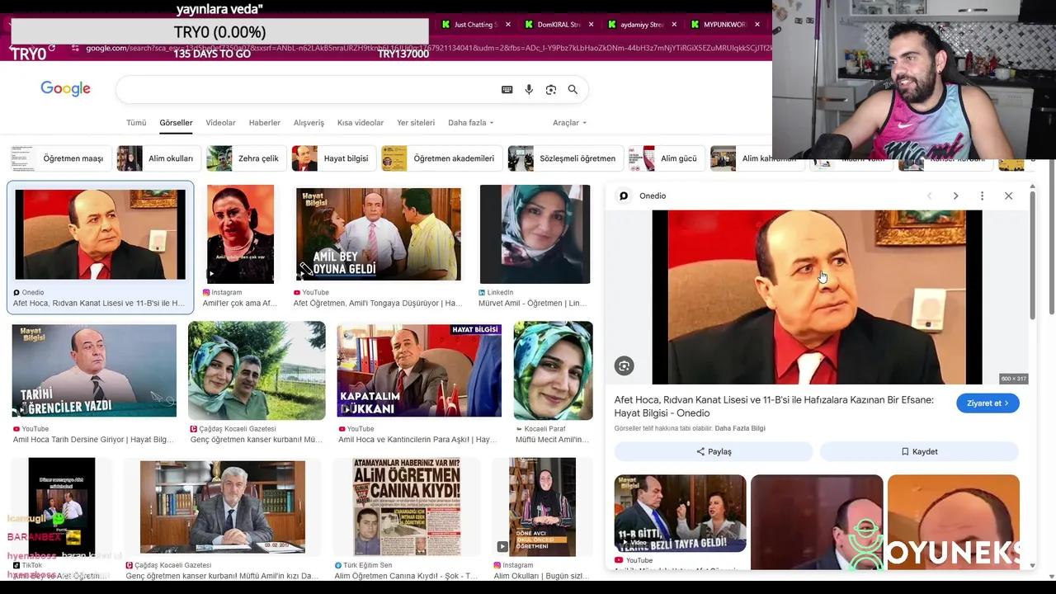Close the aydamiyy browser tab

click(x=674, y=25)
